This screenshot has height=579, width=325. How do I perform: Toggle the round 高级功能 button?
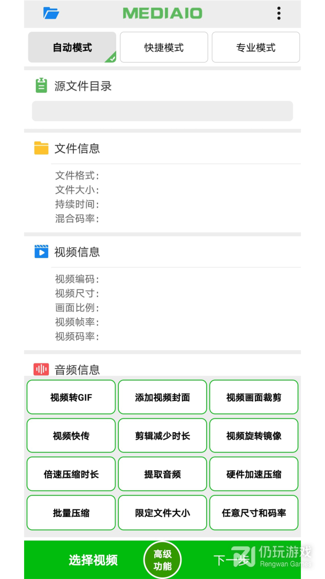point(162,560)
